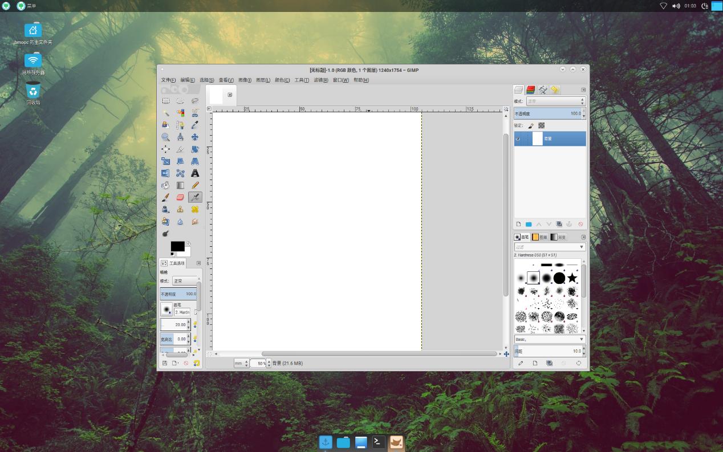Select the Move tool
The width and height of the screenshot is (723, 452).
point(195,137)
